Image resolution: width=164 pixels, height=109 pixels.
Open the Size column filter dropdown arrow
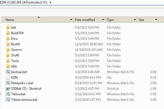click(156, 20)
